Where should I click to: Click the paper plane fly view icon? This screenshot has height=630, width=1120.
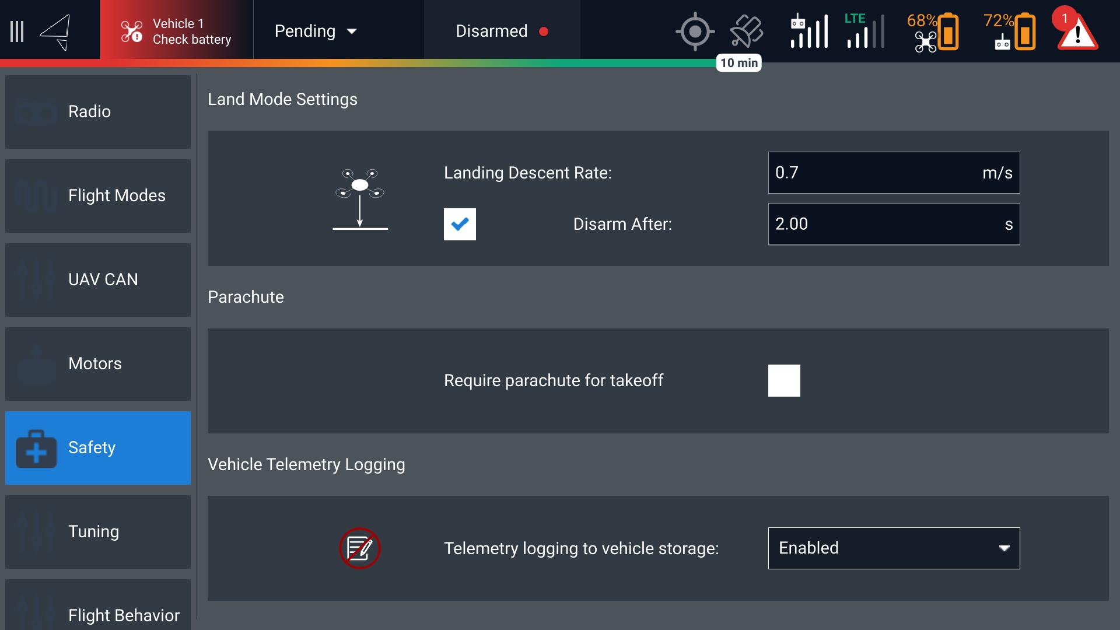(x=56, y=32)
